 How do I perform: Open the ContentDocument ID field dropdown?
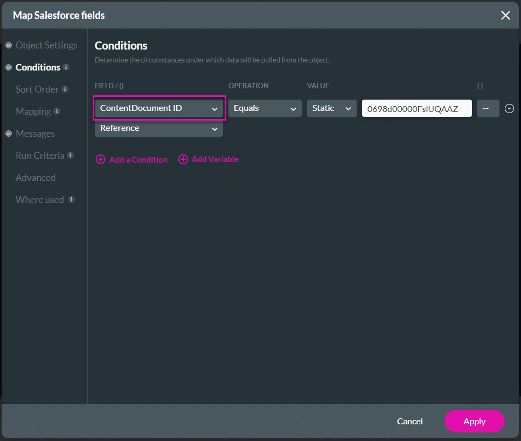click(158, 108)
